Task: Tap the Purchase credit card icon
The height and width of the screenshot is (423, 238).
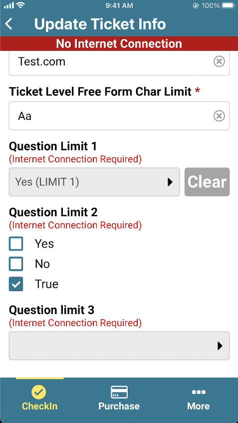Action: tap(119, 392)
